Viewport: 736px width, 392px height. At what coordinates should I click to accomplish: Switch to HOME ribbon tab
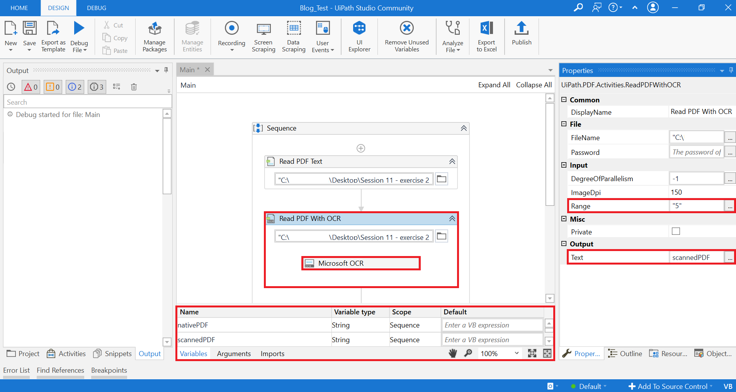pos(19,8)
